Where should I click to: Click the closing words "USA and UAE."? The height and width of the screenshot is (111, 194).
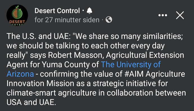31,102
